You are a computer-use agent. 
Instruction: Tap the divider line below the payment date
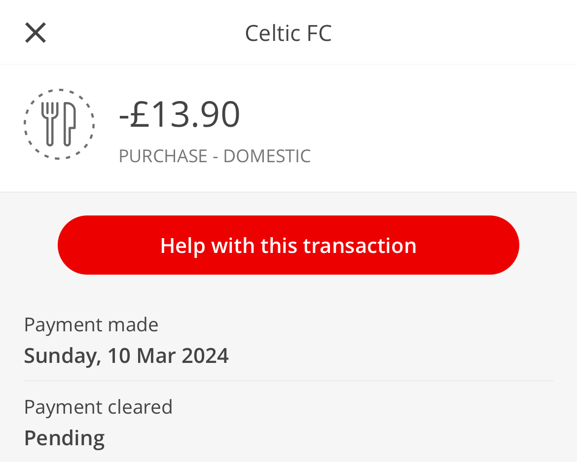click(x=288, y=381)
